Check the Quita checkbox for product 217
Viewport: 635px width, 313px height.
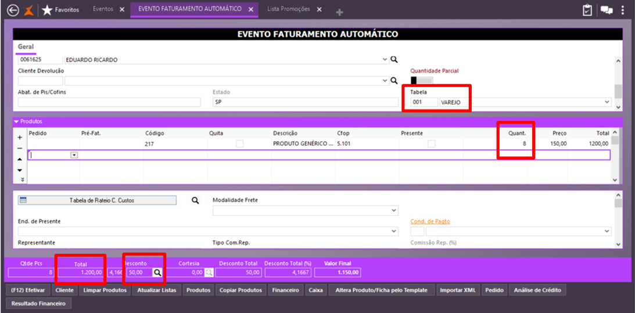click(240, 143)
